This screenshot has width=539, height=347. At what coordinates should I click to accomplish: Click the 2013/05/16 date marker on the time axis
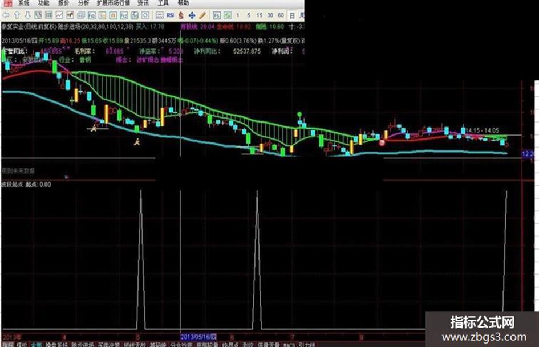(x=198, y=336)
